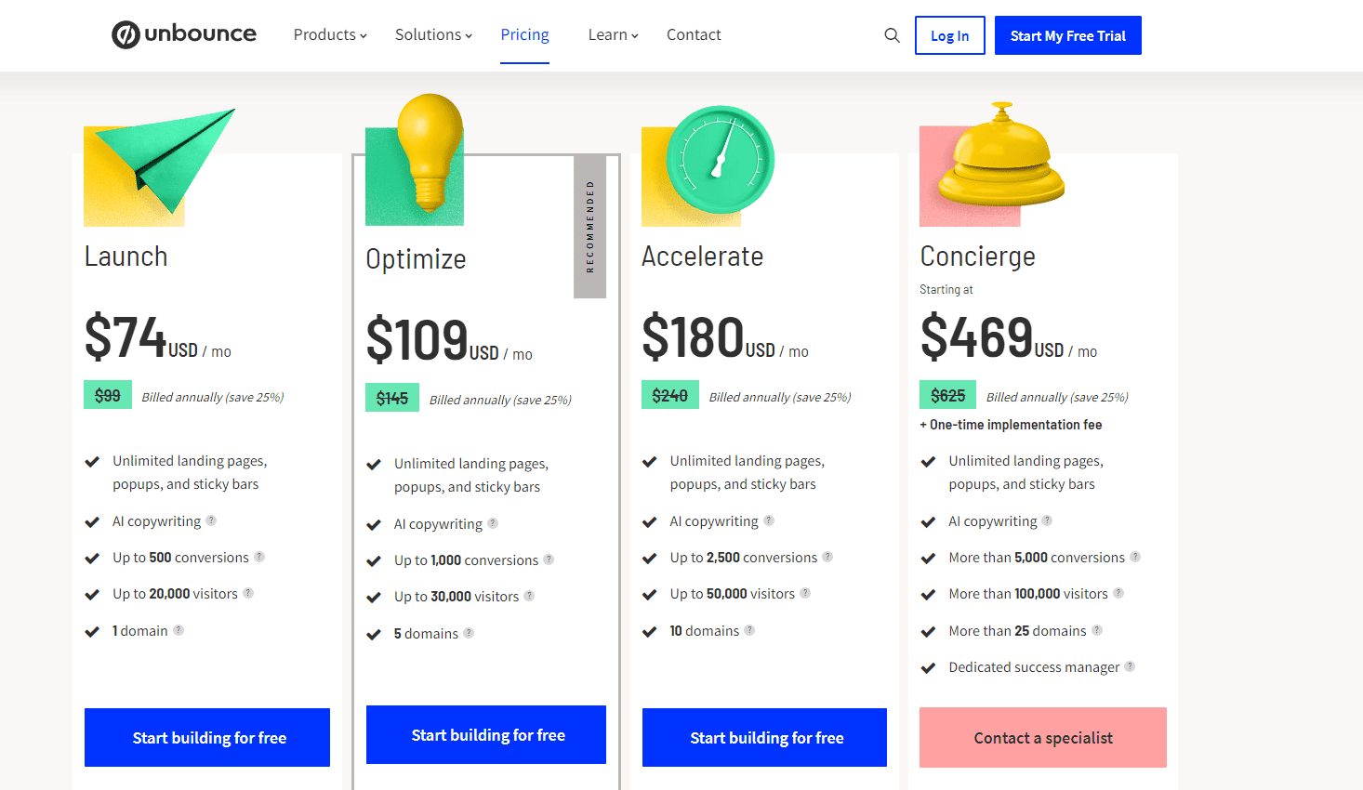Click Contact a specialist button
Screen dimensions: 1363x790
click(1043, 737)
